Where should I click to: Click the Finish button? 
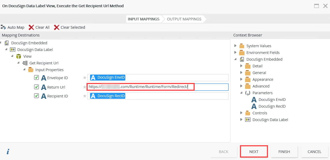tap(284, 152)
